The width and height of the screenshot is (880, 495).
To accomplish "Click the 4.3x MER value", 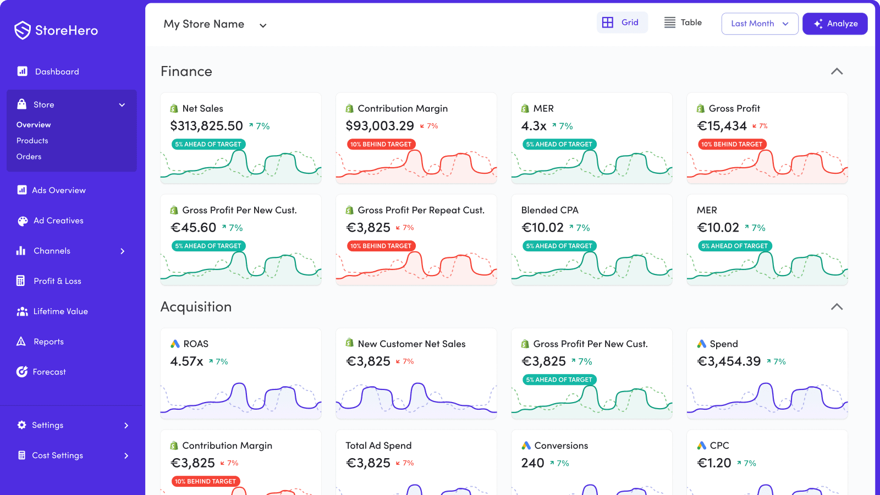I will [534, 126].
